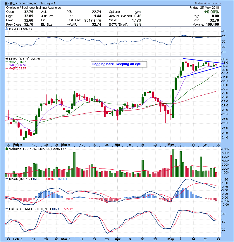The image size is (234, 242).
Task: Click the candlestick icon beside KFRC (Daily)
Action: [x=7, y=59]
